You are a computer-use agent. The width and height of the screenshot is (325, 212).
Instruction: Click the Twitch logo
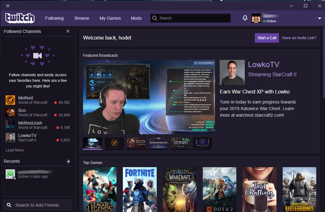(x=20, y=18)
